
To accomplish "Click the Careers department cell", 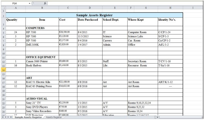I will point(115,41).
